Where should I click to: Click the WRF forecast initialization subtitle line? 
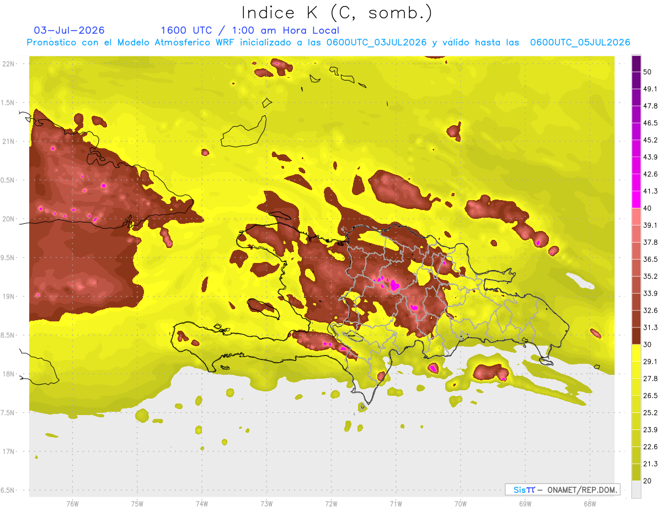(329, 42)
